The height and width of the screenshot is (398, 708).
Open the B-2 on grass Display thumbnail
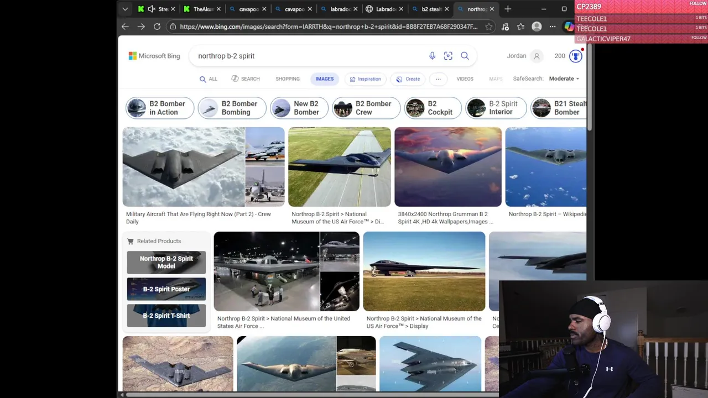424,271
